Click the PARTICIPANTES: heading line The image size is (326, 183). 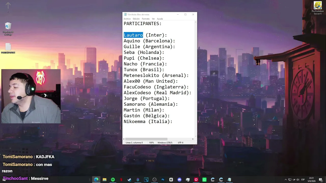[143, 24]
